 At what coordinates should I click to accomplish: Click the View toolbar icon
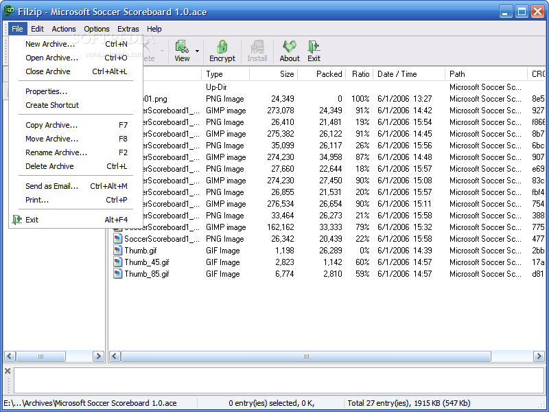coord(182,47)
